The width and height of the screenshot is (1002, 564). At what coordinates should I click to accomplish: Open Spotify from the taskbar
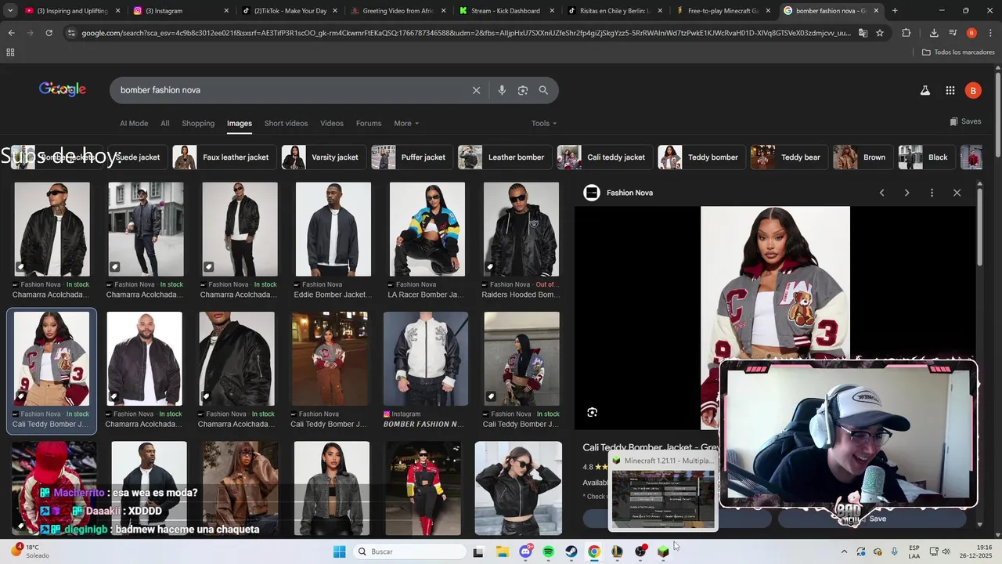click(x=548, y=551)
